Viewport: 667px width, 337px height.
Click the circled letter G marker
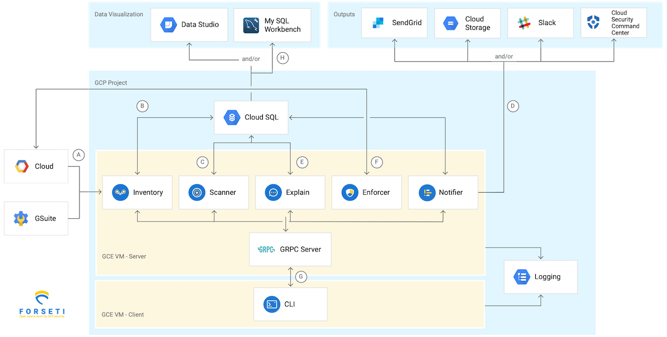coord(301,276)
